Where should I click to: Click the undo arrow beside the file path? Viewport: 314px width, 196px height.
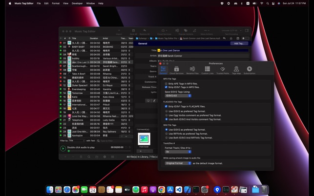(x=224, y=38)
